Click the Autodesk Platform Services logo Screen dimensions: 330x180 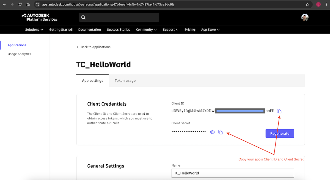(40, 18)
